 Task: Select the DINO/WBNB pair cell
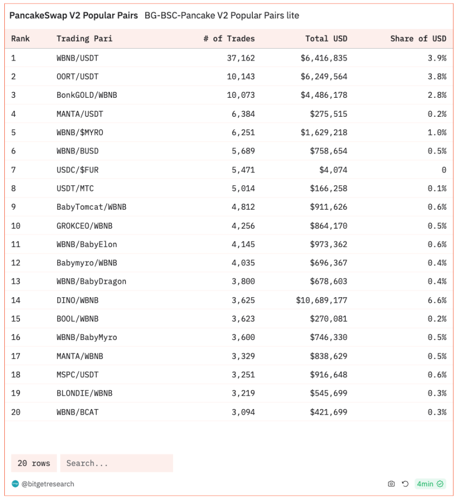[x=78, y=300]
